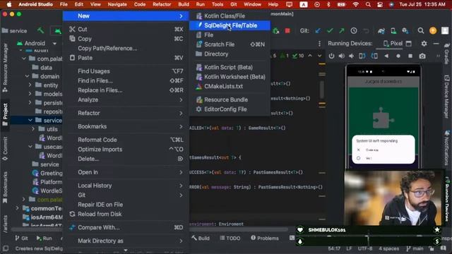Viewport: 452px width, 254px height.
Task: Click Optimize Imports
Action: tap(126, 149)
